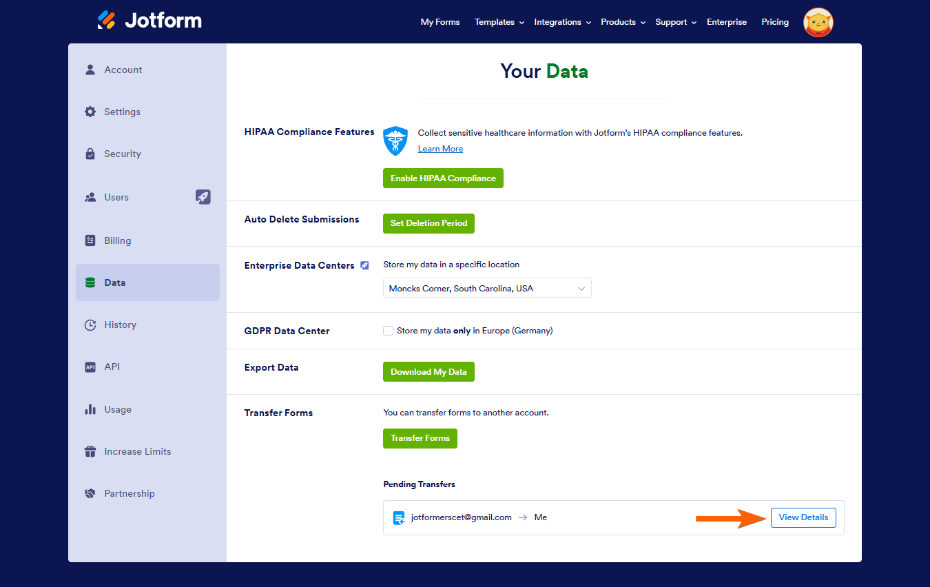Click the Settings gear icon in sidebar
930x587 pixels.
click(x=90, y=112)
